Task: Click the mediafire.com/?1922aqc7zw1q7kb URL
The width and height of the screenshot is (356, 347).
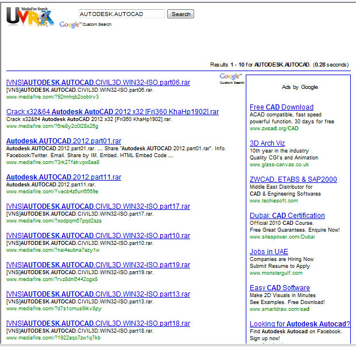Action: (x=53, y=338)
